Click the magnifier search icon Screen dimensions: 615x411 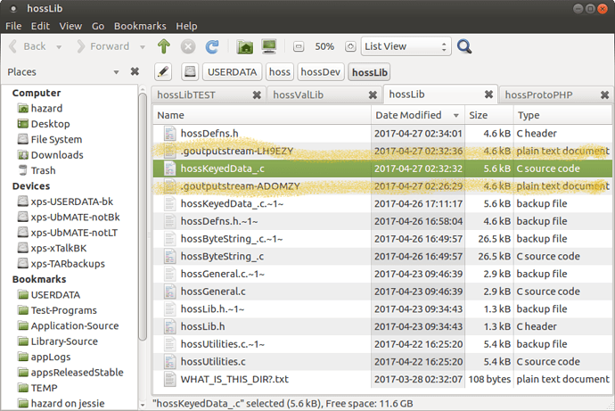click(464, 46)
